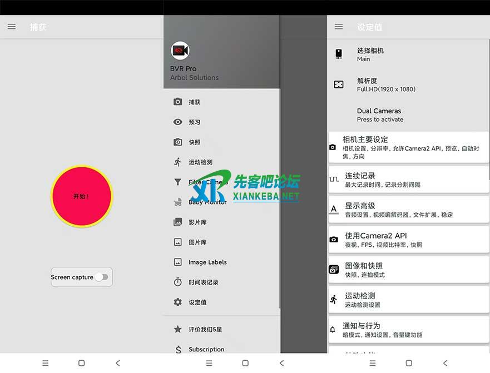Screen dimensions: 490x373
Task: Open hamburger menu on 设定值 screen
Action: [x=339, y=27]
